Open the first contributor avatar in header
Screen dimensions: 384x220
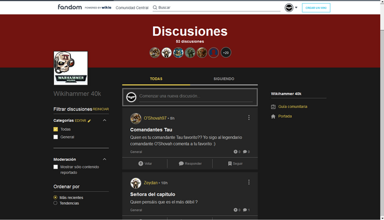point(155,53)
